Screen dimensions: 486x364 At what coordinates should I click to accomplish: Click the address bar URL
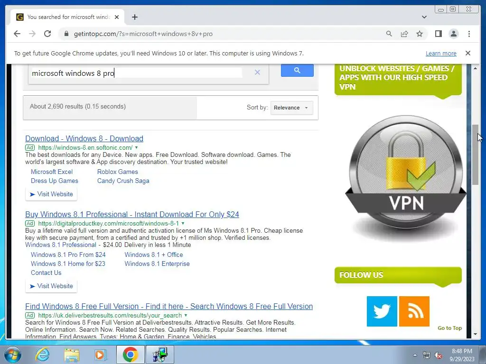click(x=143, y=34)
